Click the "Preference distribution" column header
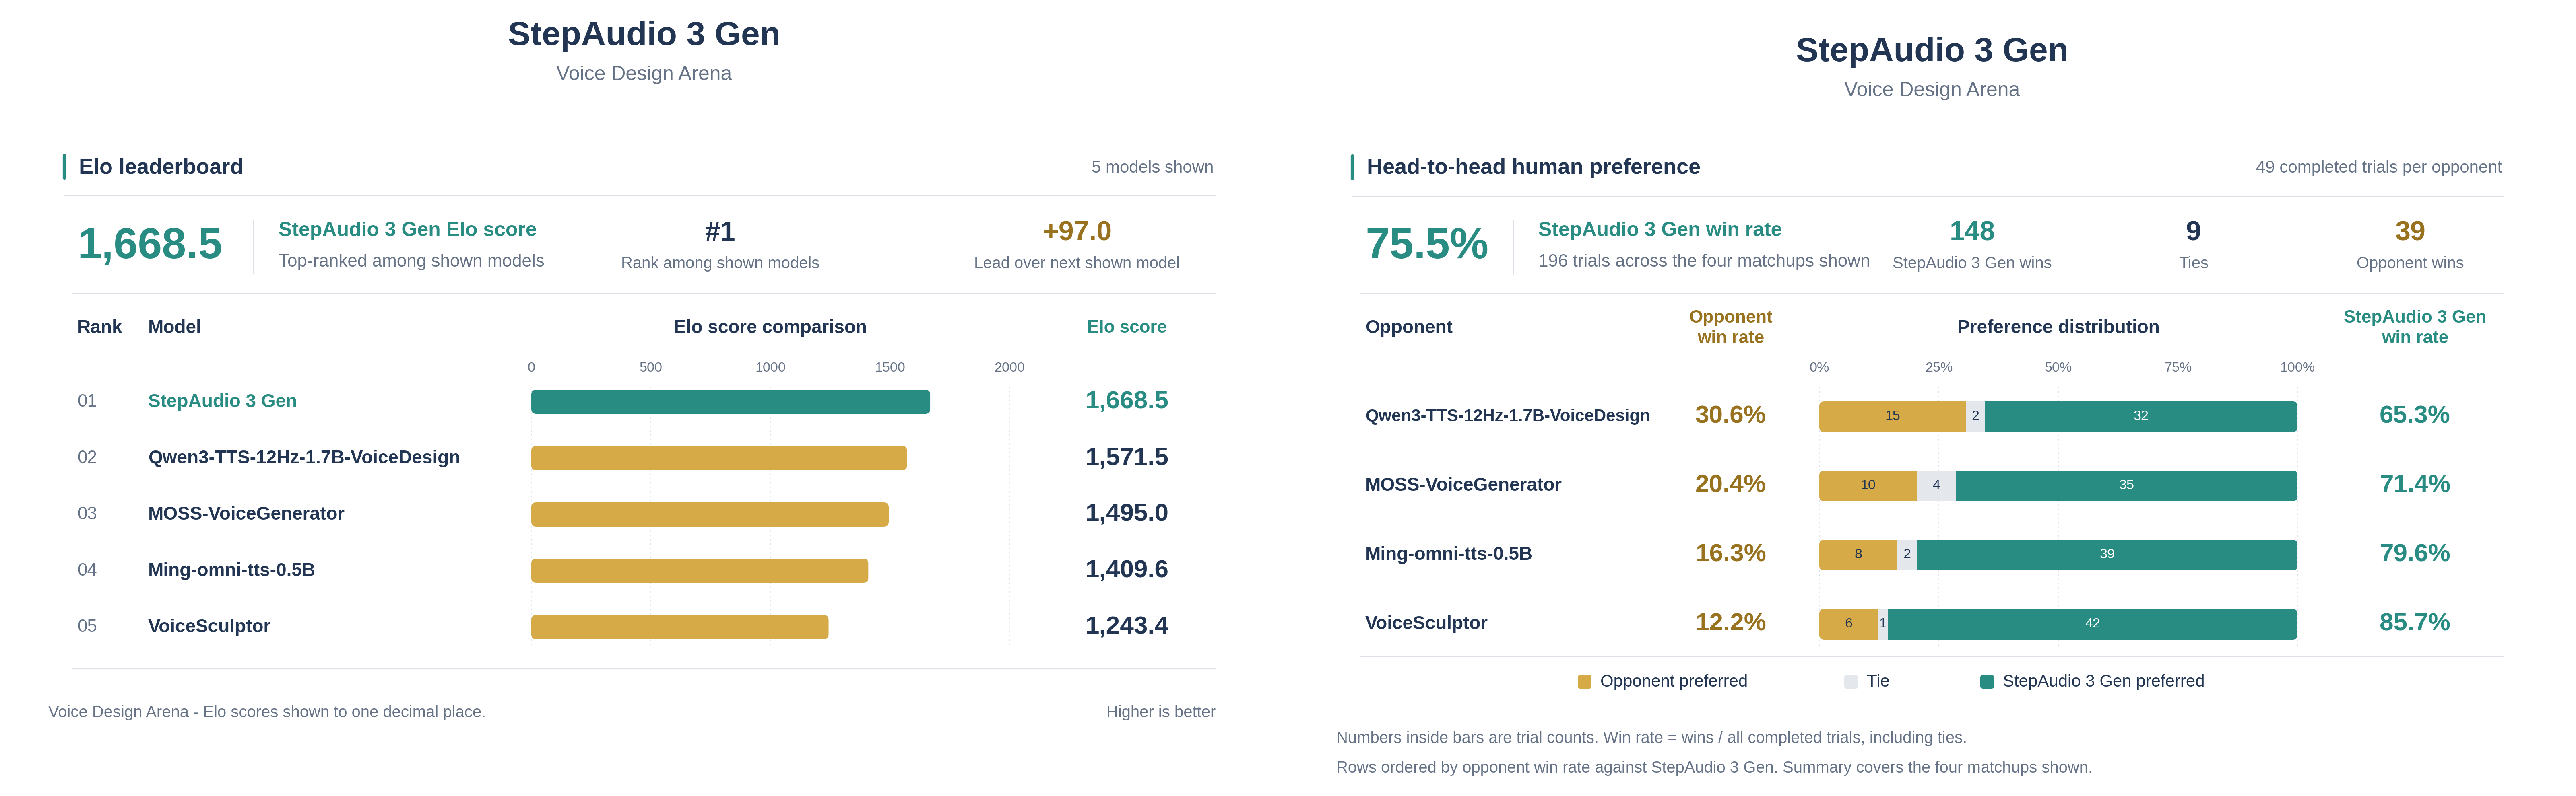 click(x=2058, y=327)
